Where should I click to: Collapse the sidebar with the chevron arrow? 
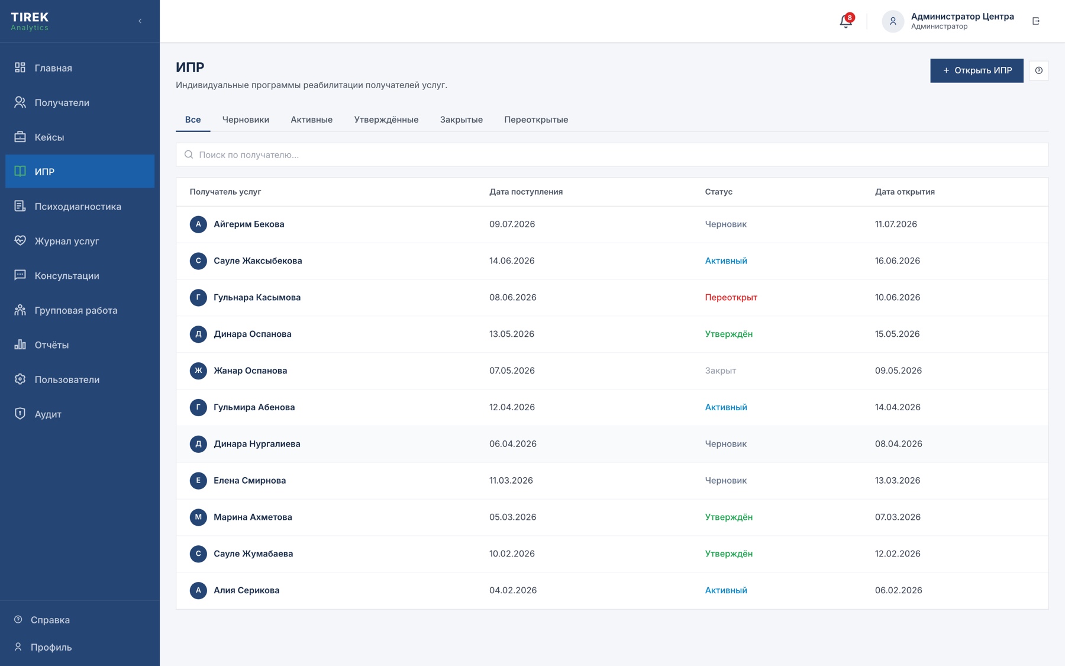[x=140, y=21]
